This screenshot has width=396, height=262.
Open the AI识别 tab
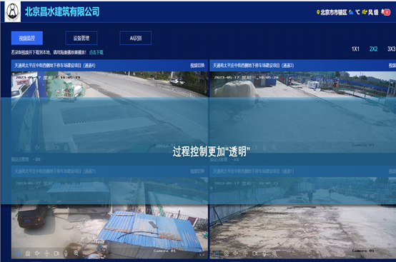tap(136, 38)
